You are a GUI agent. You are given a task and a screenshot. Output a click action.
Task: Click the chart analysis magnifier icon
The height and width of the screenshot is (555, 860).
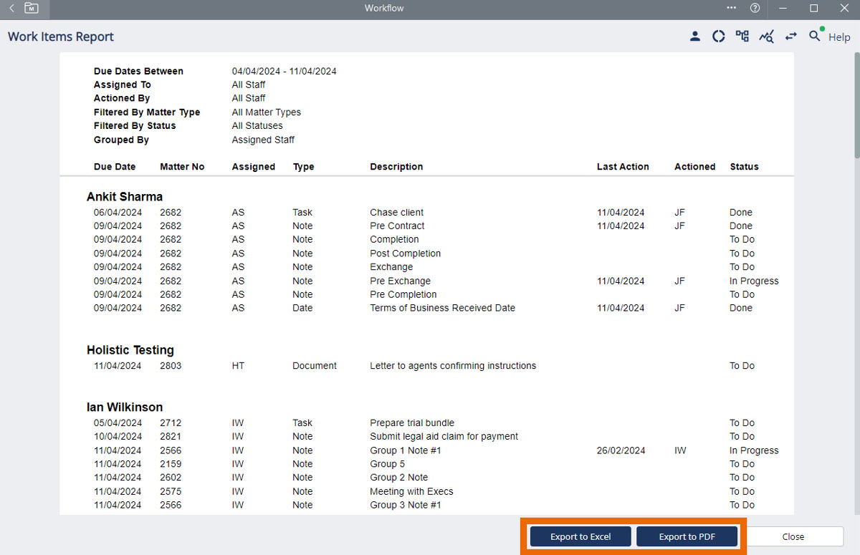tap(766, 37)
